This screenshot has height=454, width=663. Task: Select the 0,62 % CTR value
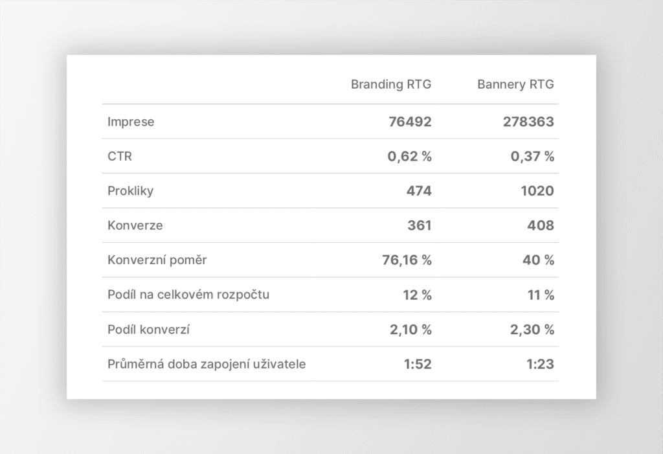pyautogui.click(x=409, y=156)
